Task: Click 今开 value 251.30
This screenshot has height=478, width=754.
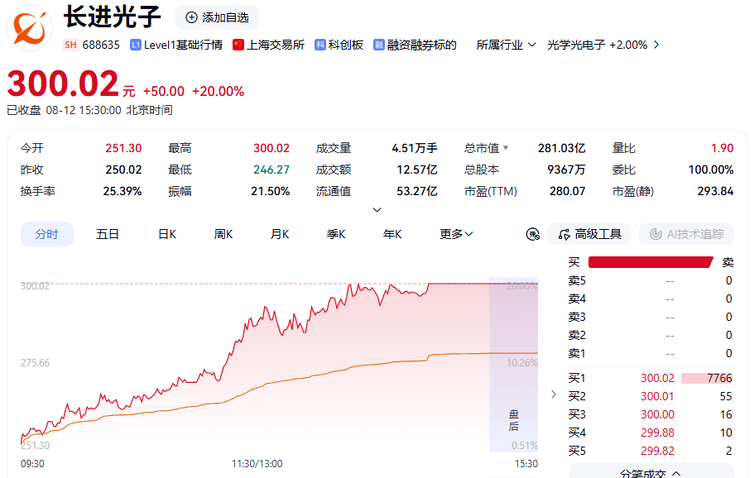Action: point(123,148)
